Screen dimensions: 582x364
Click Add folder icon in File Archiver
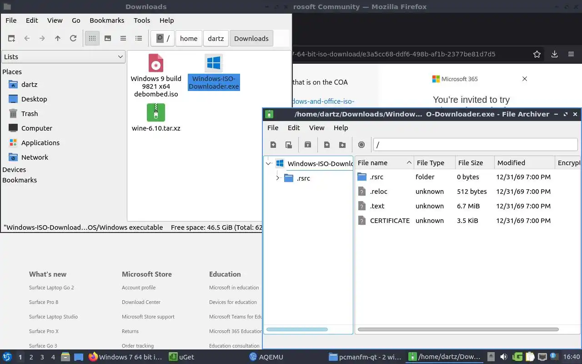coord(342,145)
